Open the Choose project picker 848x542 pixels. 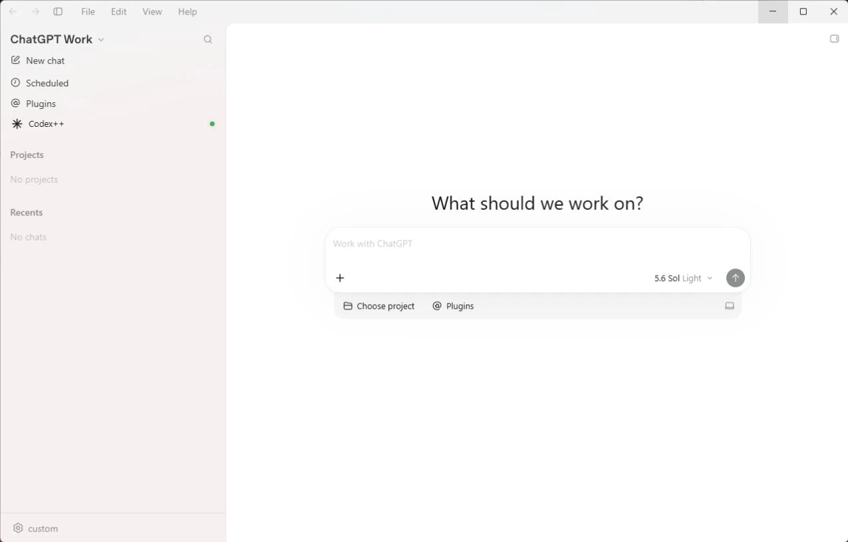[x=379, y=306]
